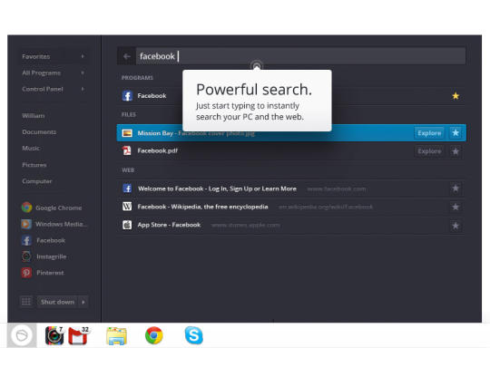The width and height of the screenshot is (490, 367).
Task: Open Skype on the taskbar
Action: pos(194,335)
